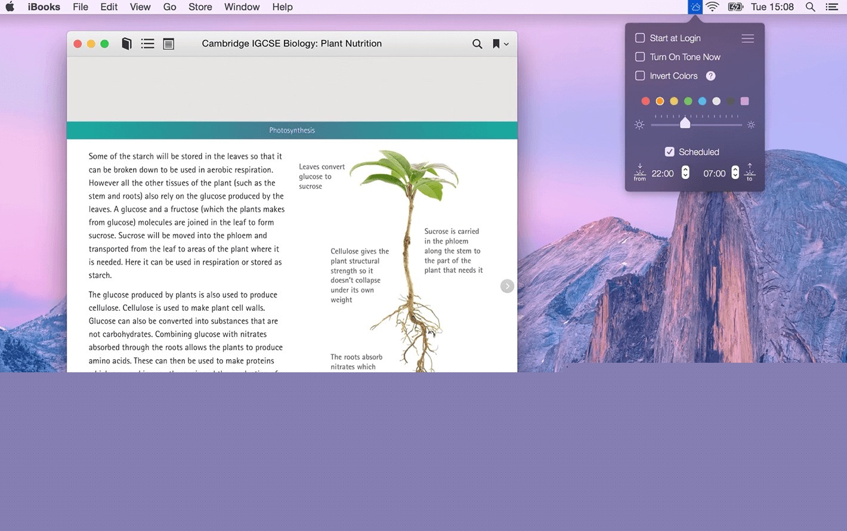Show the table of contents list
Viewport: 847px width, 531px height.
[x=147, y=44]
